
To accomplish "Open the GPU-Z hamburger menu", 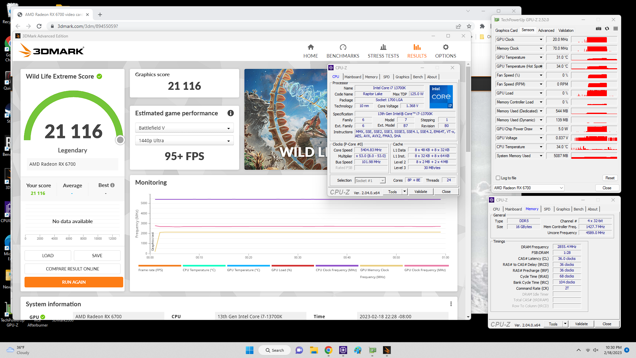I will click(615, 29).
